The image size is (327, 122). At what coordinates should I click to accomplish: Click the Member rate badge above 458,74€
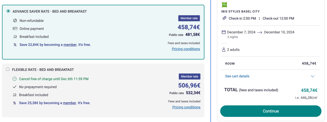point(189,18)
